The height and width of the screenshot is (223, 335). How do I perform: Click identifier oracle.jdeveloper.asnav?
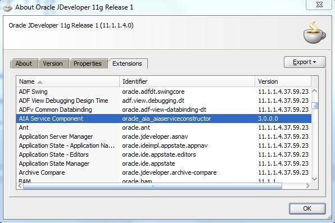[x=155, y=136]
